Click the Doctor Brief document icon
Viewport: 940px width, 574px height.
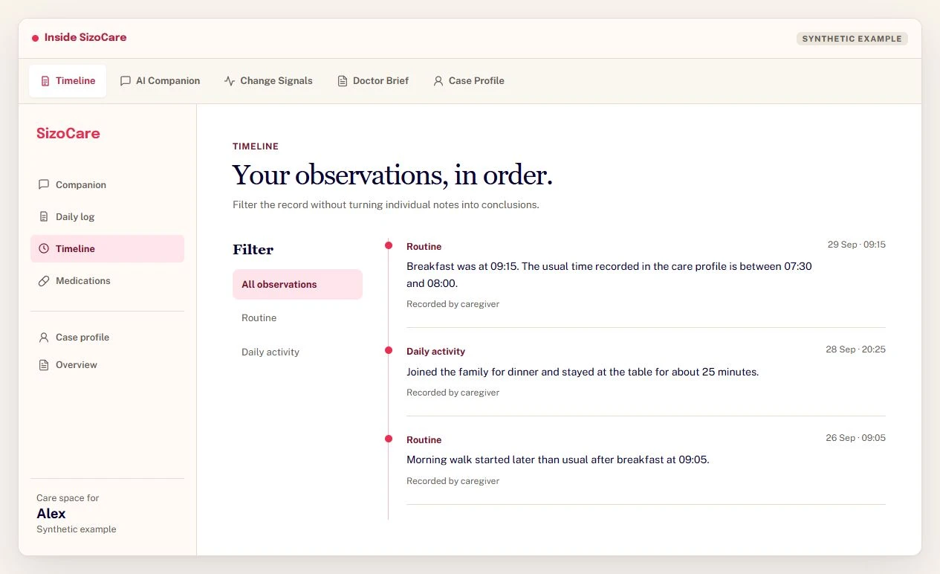[343, 81]
